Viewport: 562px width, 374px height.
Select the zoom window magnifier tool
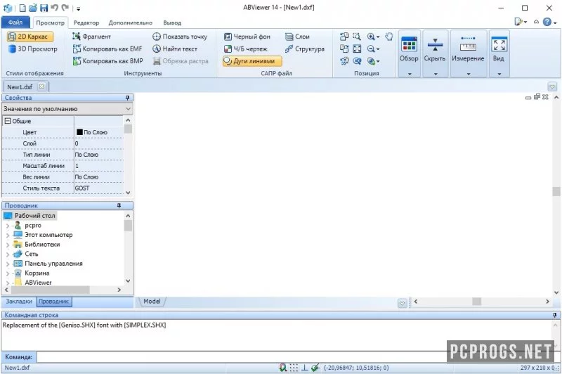point(357,37)
